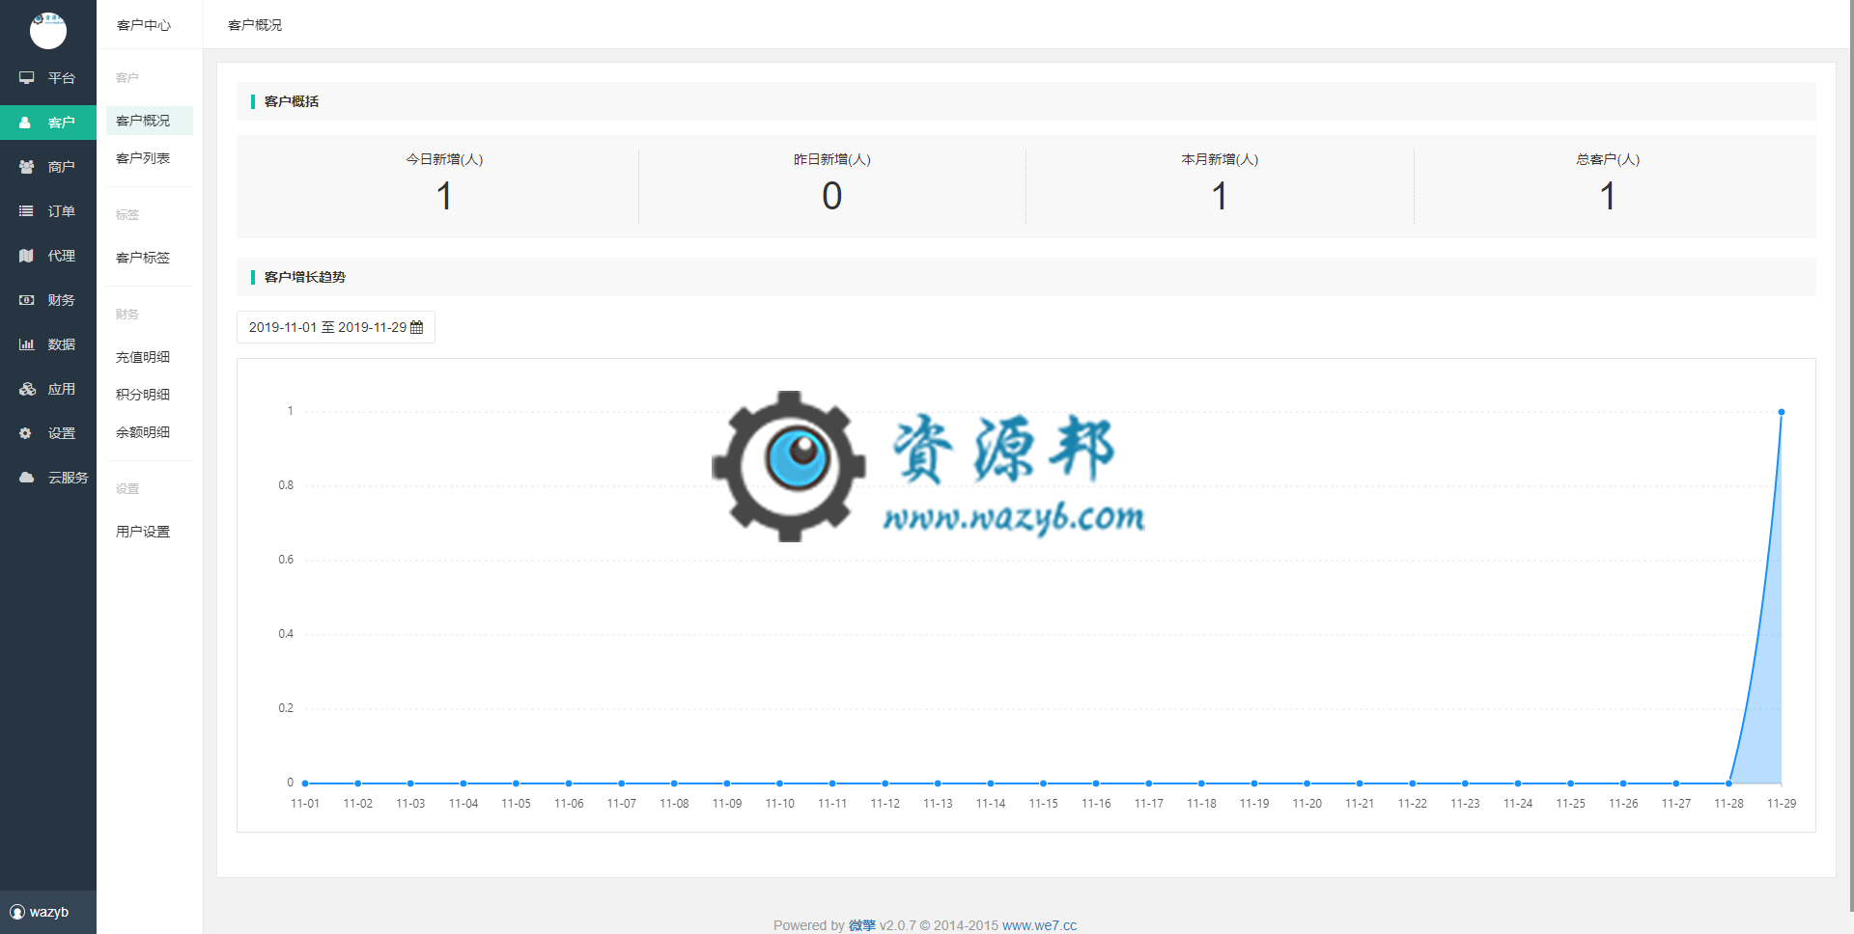Viewport: 1854px width, 934px height.
Task: Click the list icon beside 订单
Action: point(26,211)
